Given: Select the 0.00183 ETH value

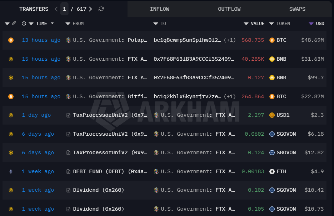Looking at the screenshot, I should 253,171.
